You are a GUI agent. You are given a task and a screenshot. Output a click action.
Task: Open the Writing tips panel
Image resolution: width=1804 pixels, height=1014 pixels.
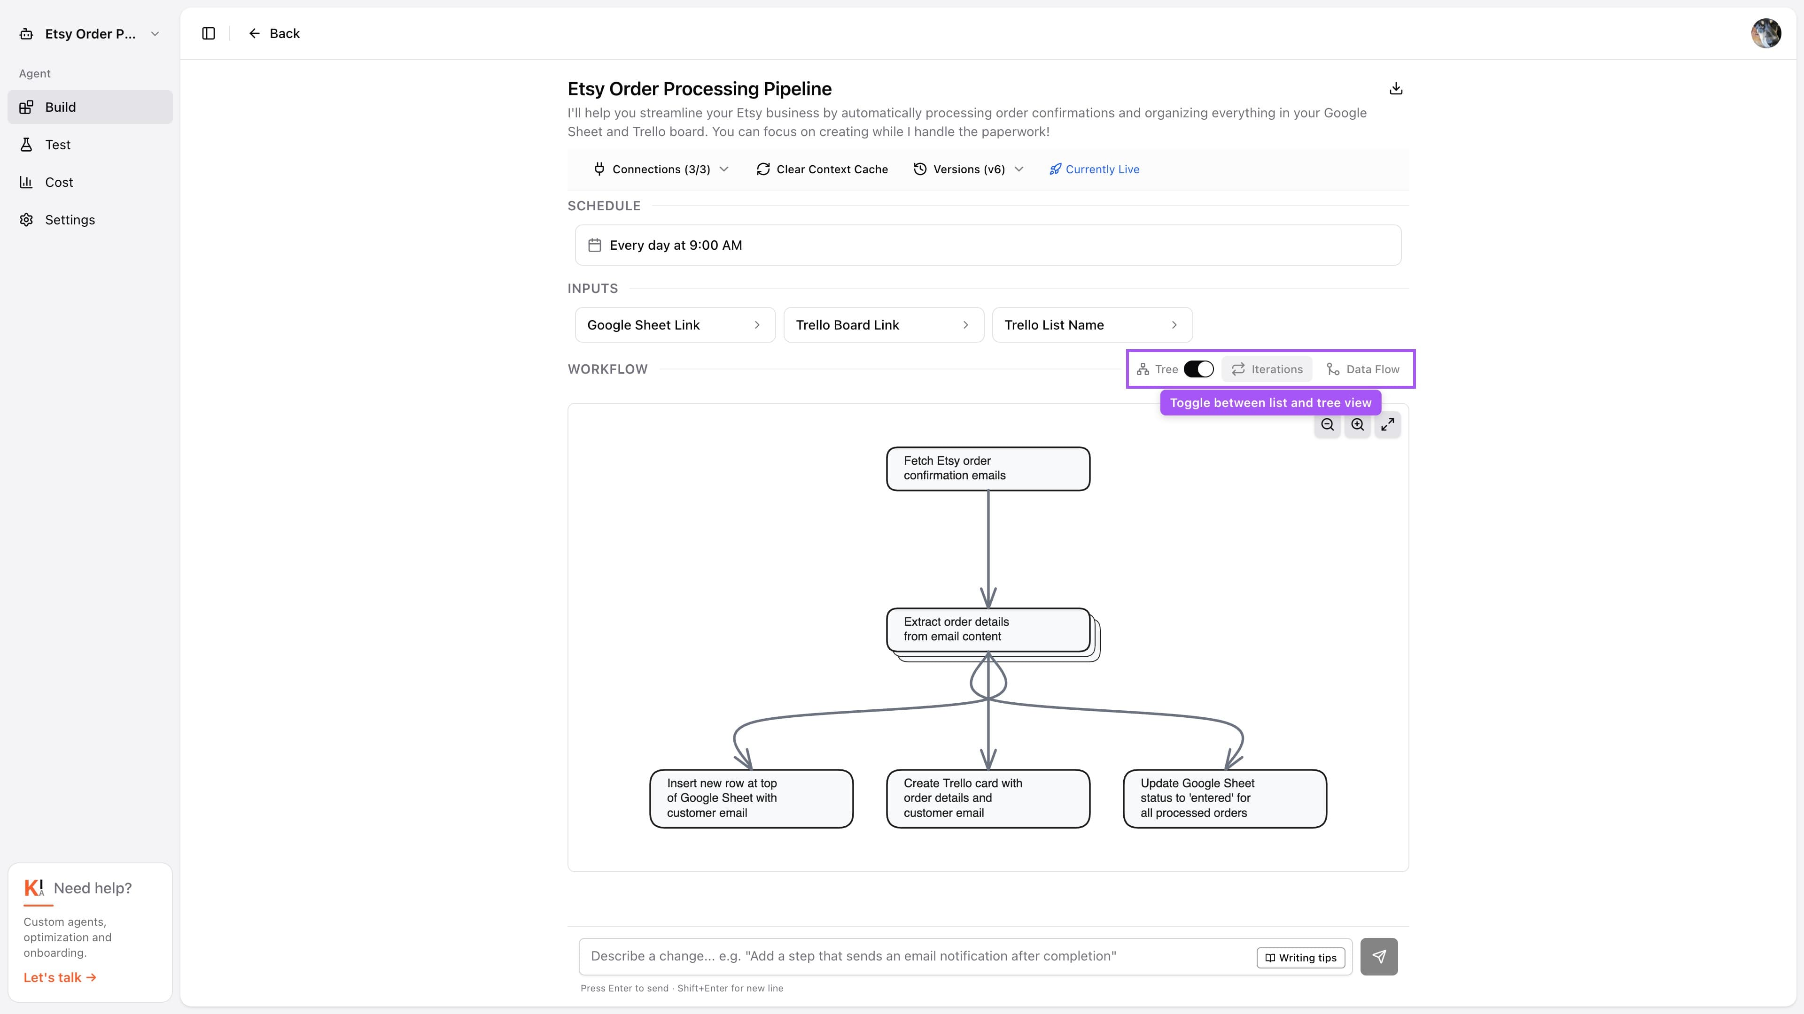pyautogui.click(x=1300, y=957)
